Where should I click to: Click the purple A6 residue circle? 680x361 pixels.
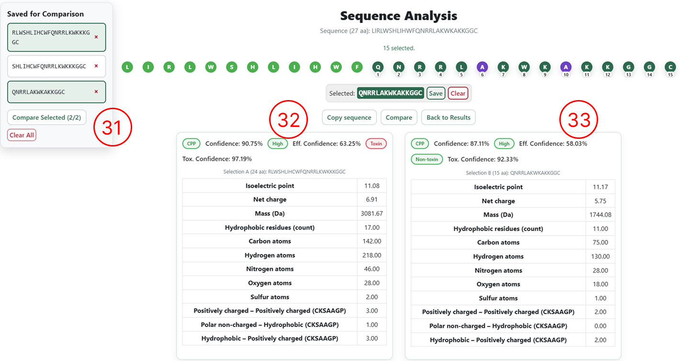[x=482, y=67]
